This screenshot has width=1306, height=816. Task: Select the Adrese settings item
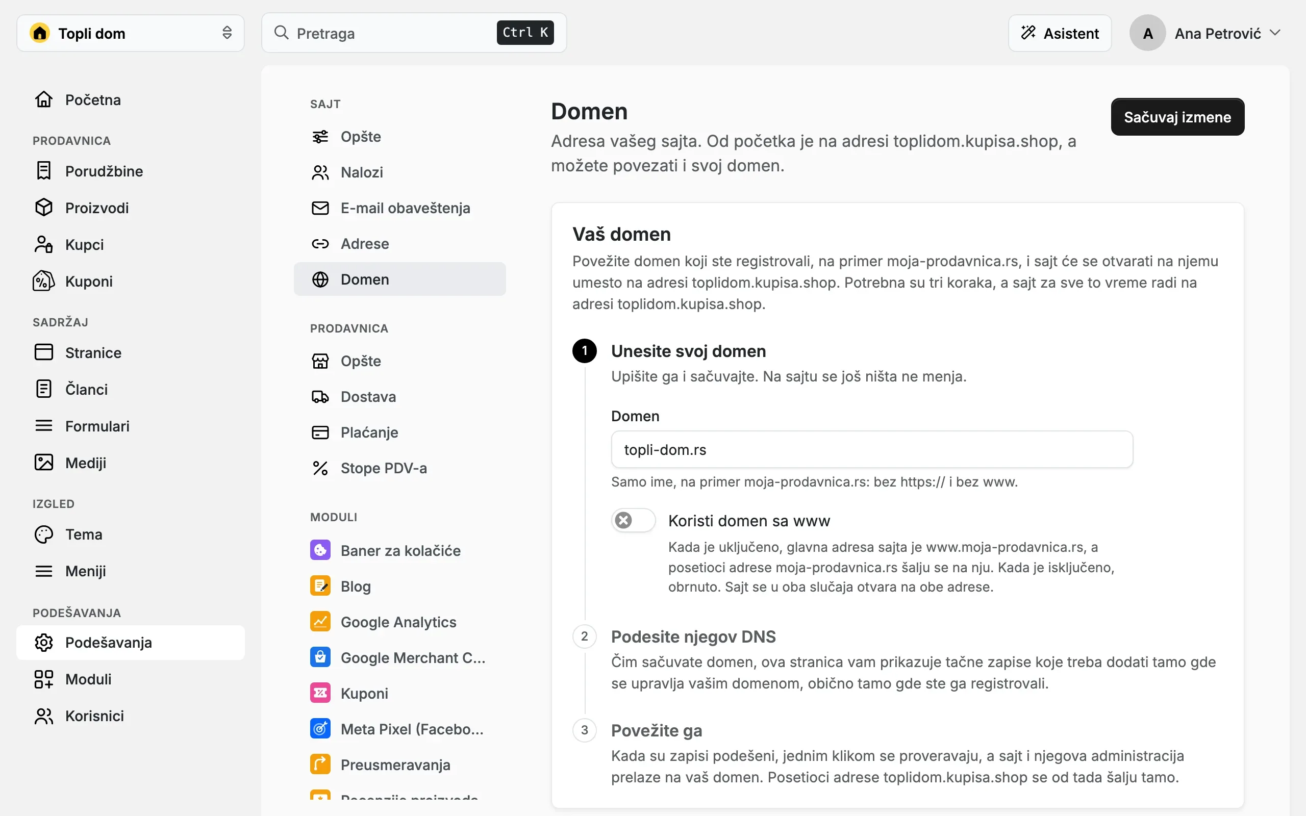coord(399,243)
